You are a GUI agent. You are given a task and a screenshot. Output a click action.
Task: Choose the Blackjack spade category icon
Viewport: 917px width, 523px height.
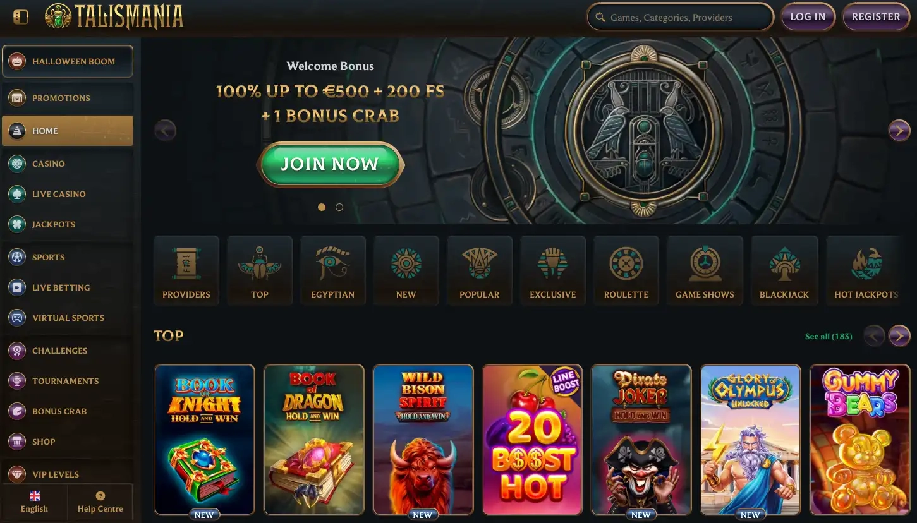(x=784, y=270)
